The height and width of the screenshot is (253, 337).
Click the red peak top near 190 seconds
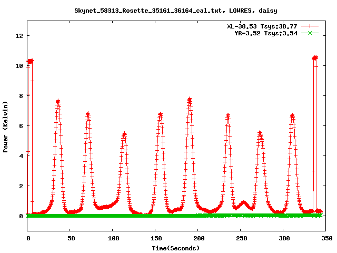click(190, 99)
